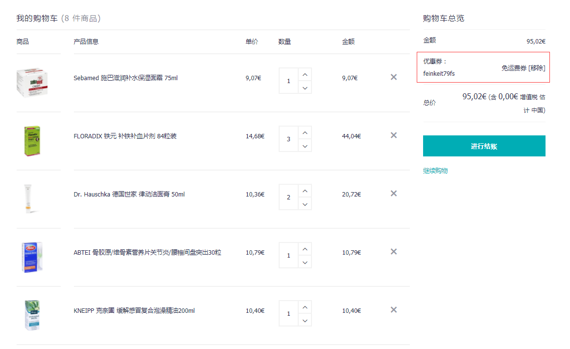Screen dimensions: 570x349
Task: Click the Dr. Hauschka line total 20,72€
Action: tap(352, 195)
